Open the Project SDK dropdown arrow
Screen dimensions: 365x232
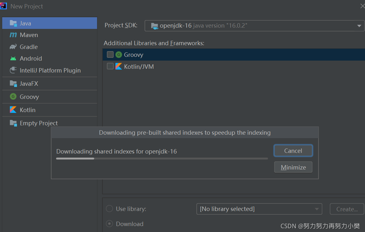359,26
